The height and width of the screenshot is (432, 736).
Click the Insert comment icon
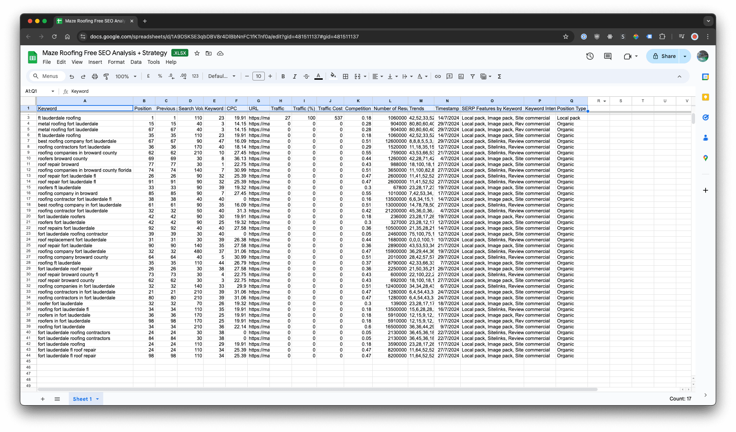449,76
